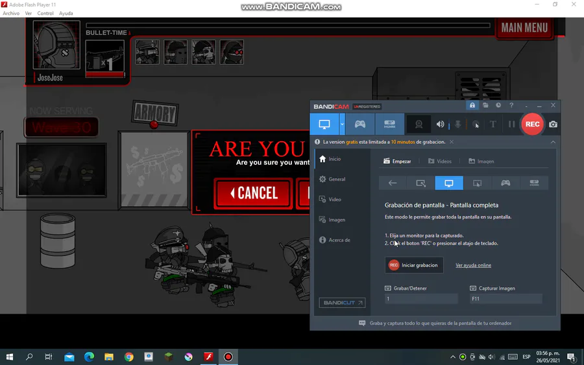This screenshot has width=584, height=365.
Task: Select HDMI mode icon in mode row
Action: [x=534, y=183]
